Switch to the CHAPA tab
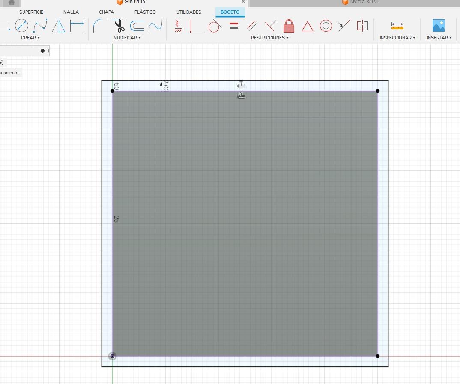 coord(106,12)
